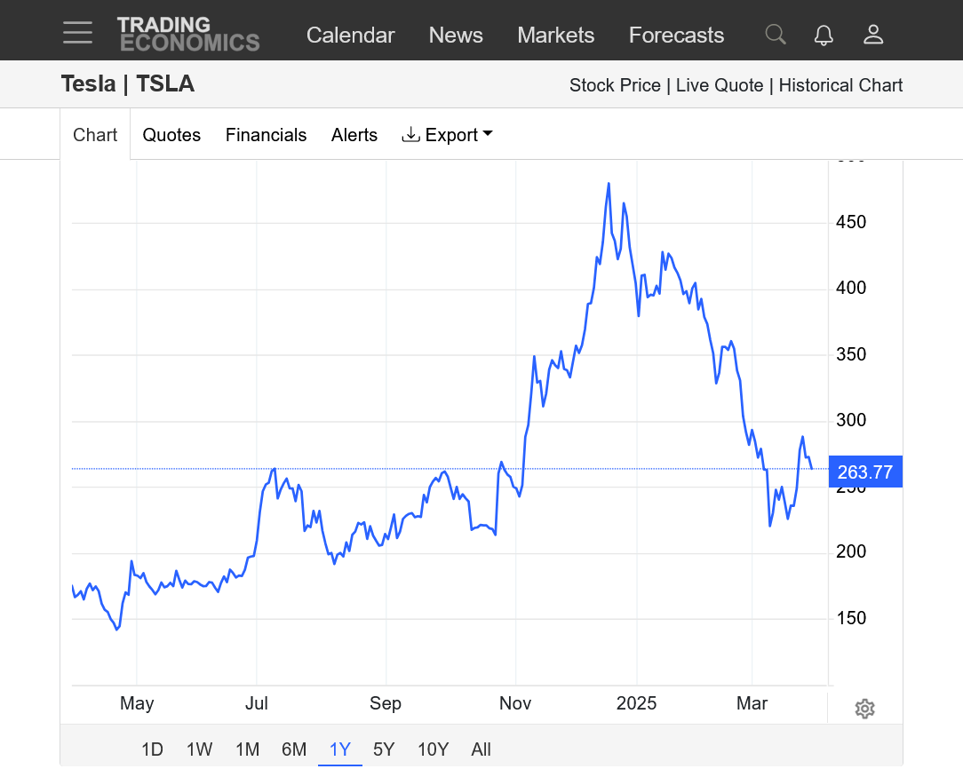
Task: Show All historical data range
Action: (x=481, y=749)
